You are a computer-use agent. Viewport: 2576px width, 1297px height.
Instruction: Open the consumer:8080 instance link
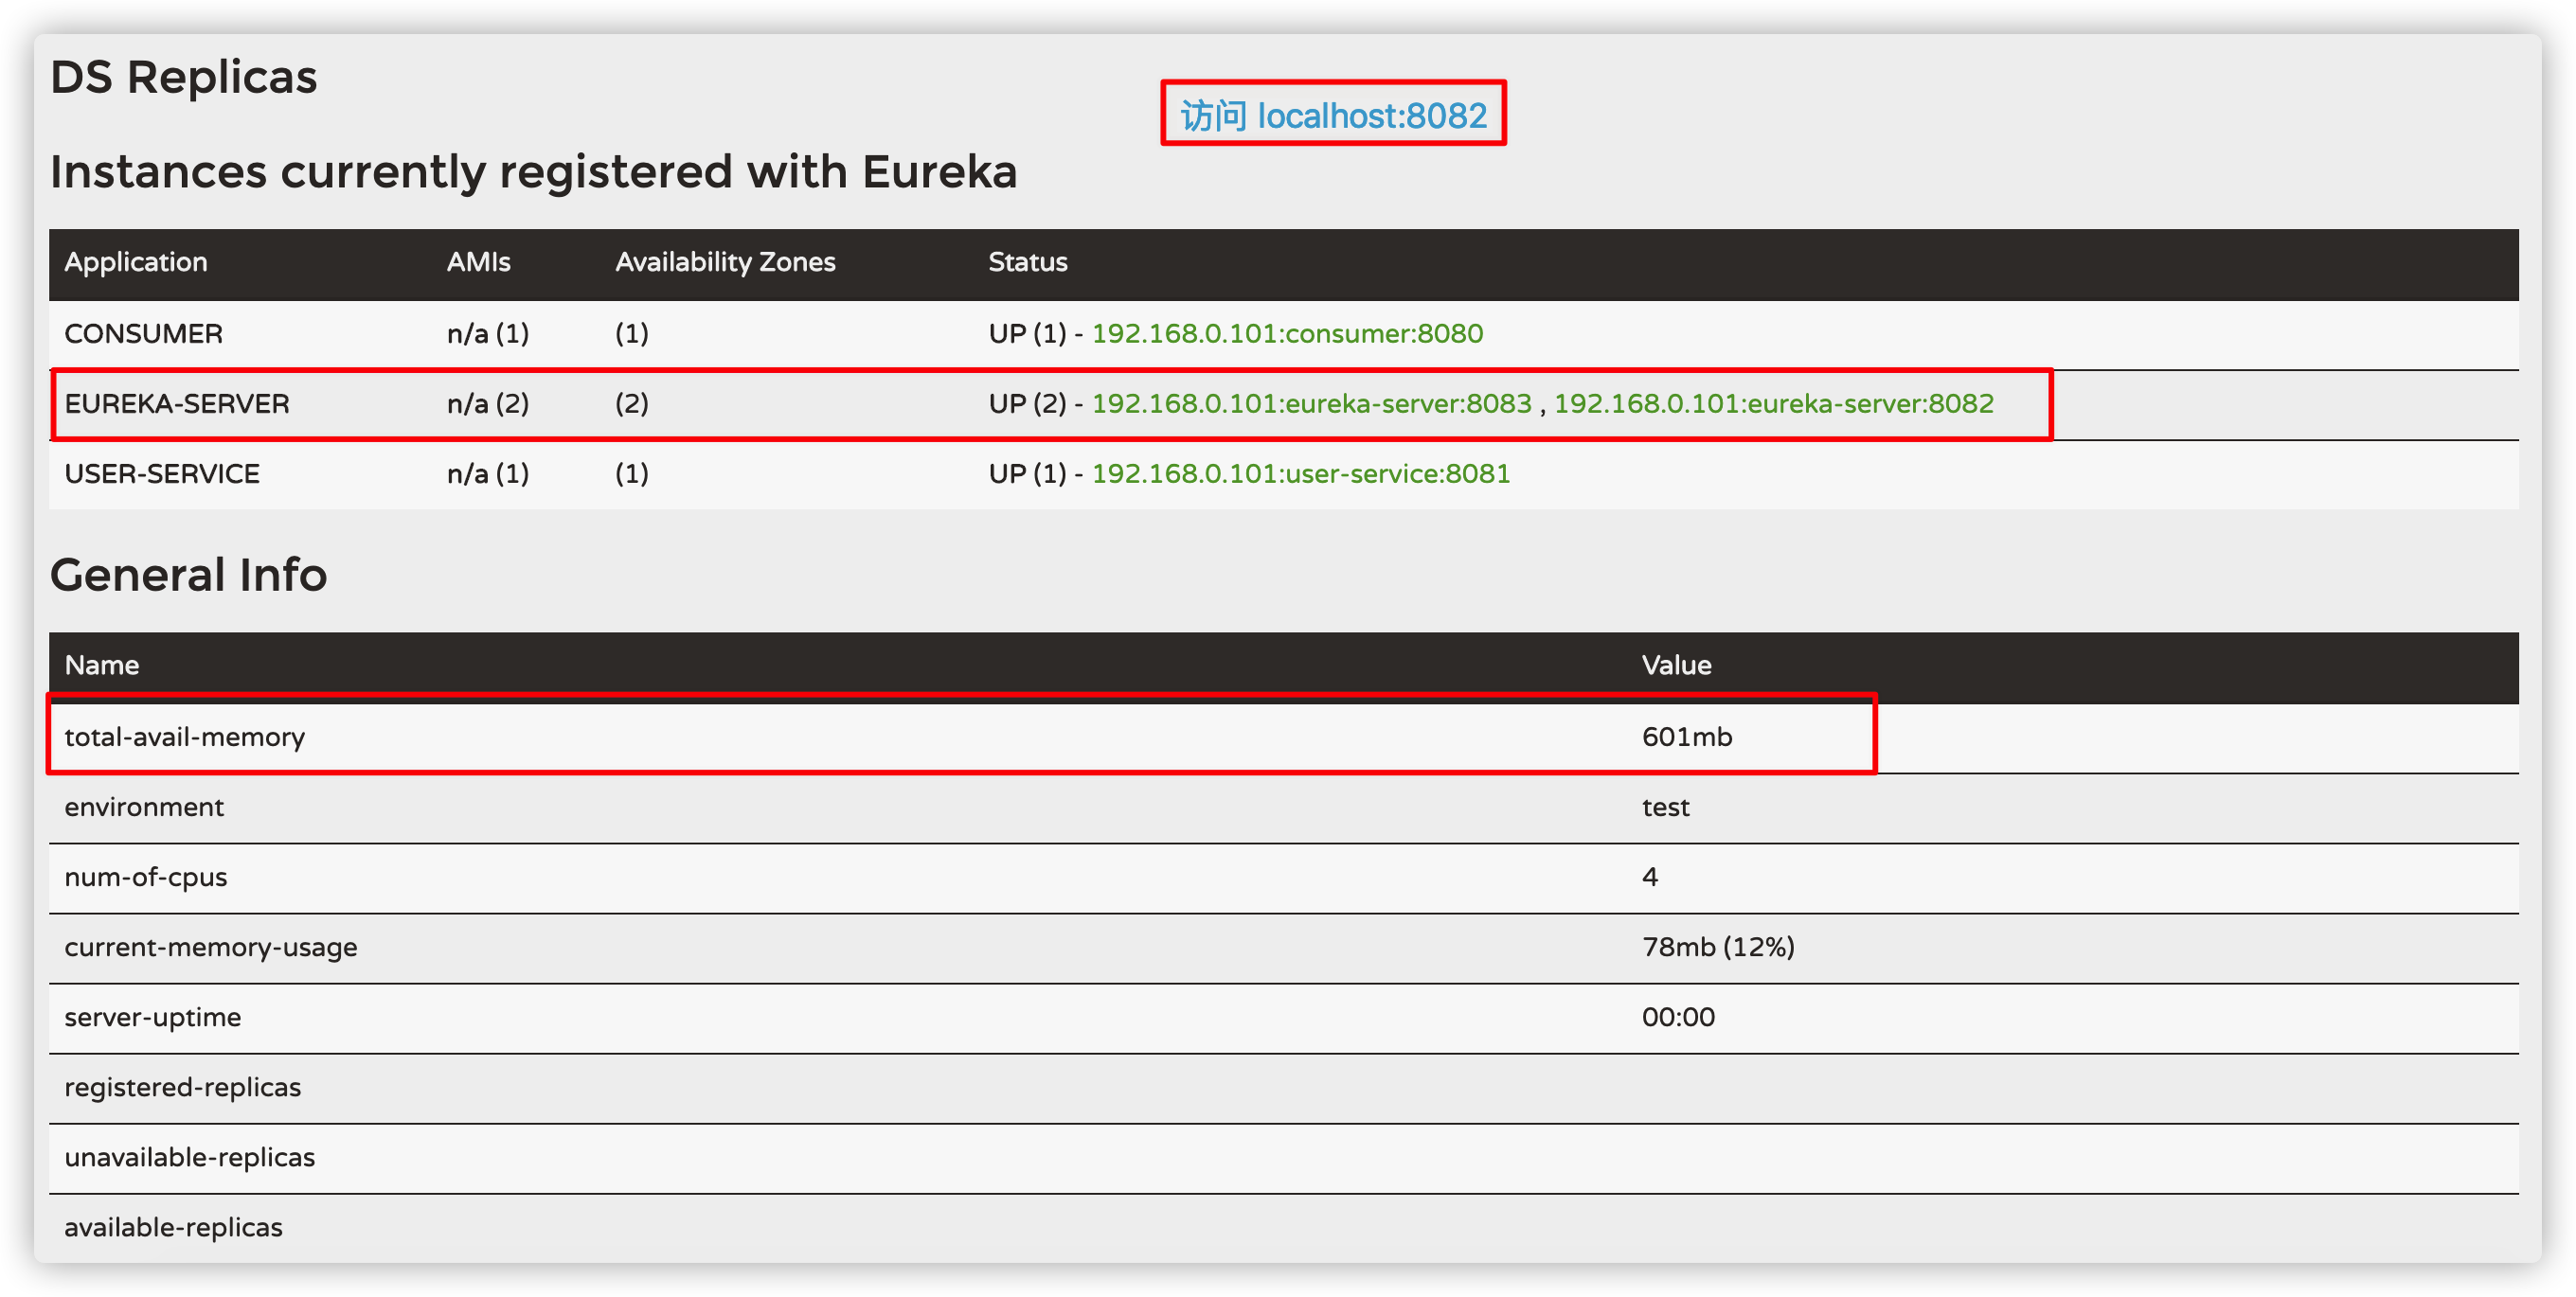pos(1286,334)
